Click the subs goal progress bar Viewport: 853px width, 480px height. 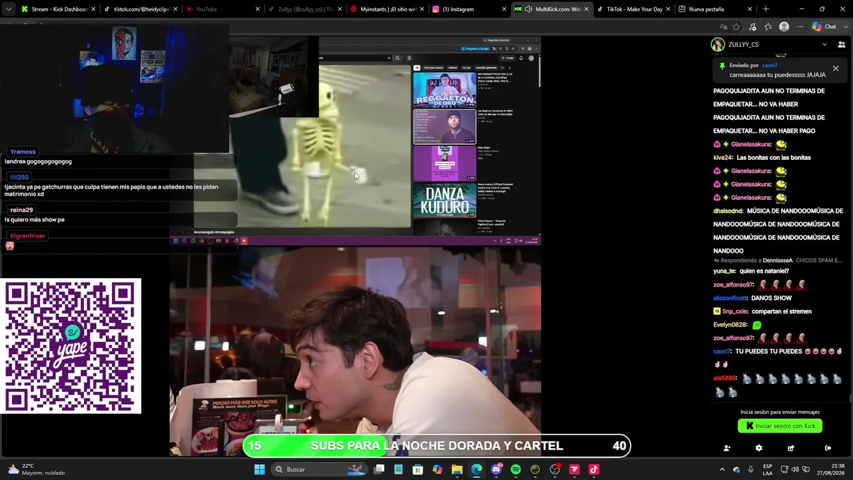436,446
